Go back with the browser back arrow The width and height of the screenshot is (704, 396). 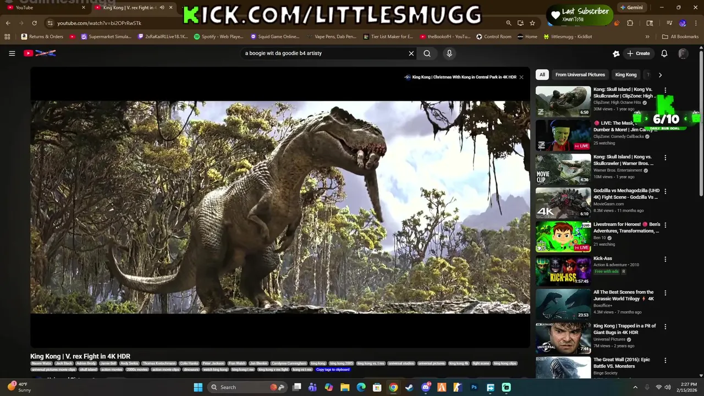(8, 23)
